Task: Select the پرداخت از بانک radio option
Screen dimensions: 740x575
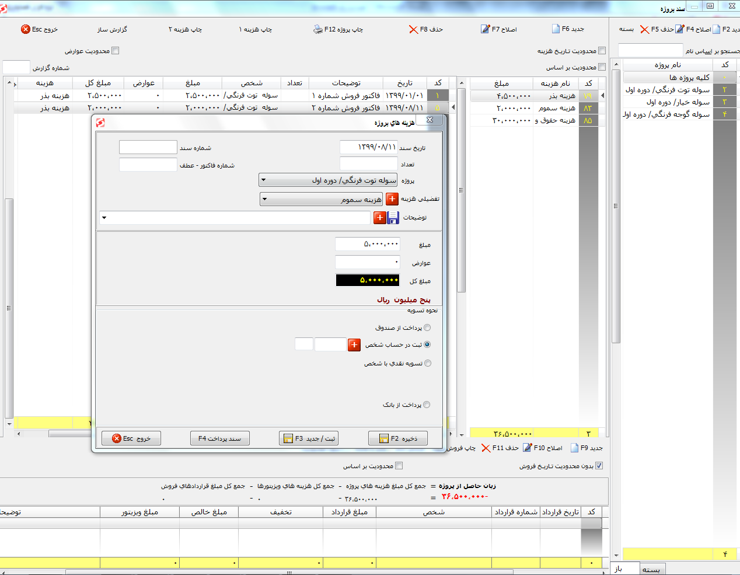Action: click(427, 405)
